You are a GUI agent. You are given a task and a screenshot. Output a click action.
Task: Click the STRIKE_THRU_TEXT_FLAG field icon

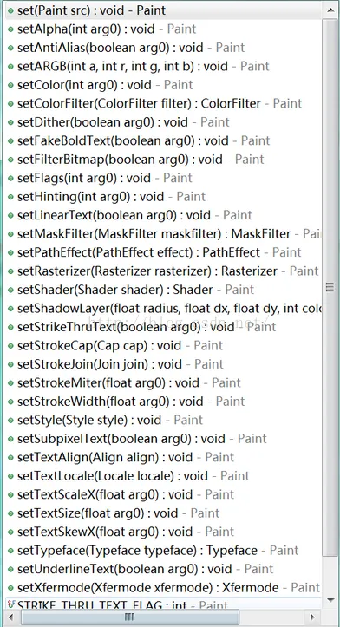click(10, 604)
